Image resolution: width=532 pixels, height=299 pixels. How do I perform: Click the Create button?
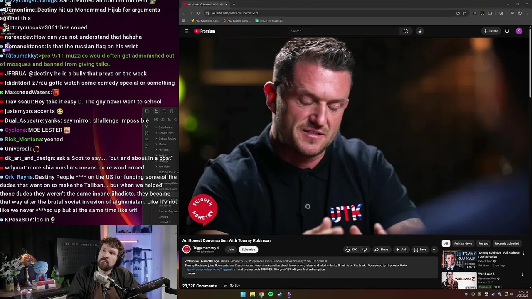[491, 31]
